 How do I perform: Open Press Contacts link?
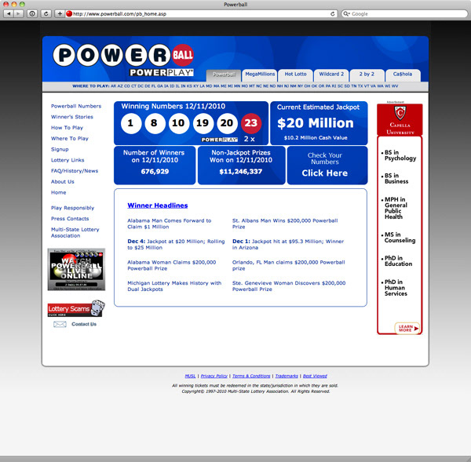click(70, 219)
